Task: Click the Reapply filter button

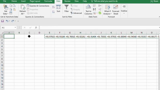Action: pos(75,9)
